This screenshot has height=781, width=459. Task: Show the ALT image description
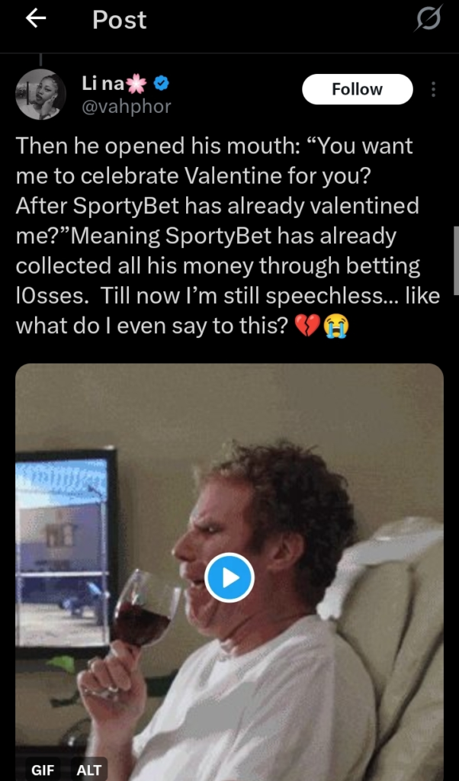coord(88,770)
